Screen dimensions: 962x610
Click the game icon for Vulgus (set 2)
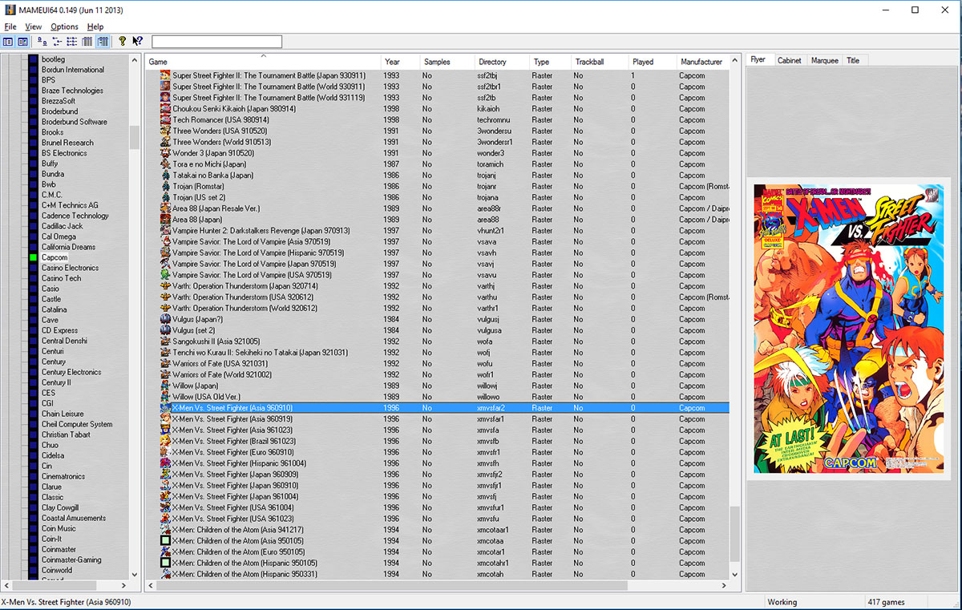click(x=165, y=329)
